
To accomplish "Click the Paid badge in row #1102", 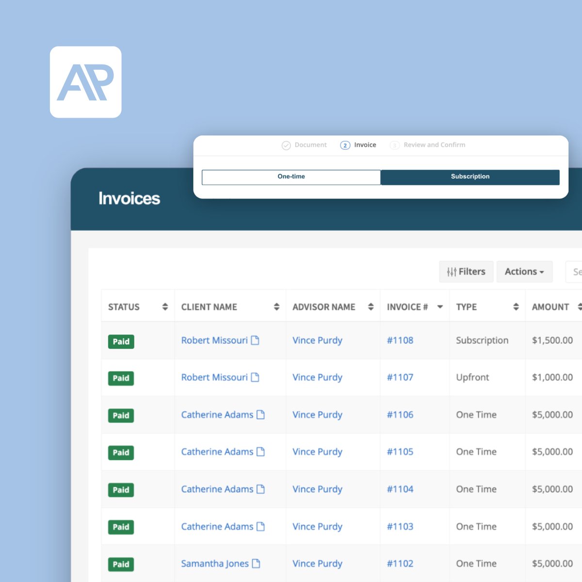I will [x=121, y=564].
